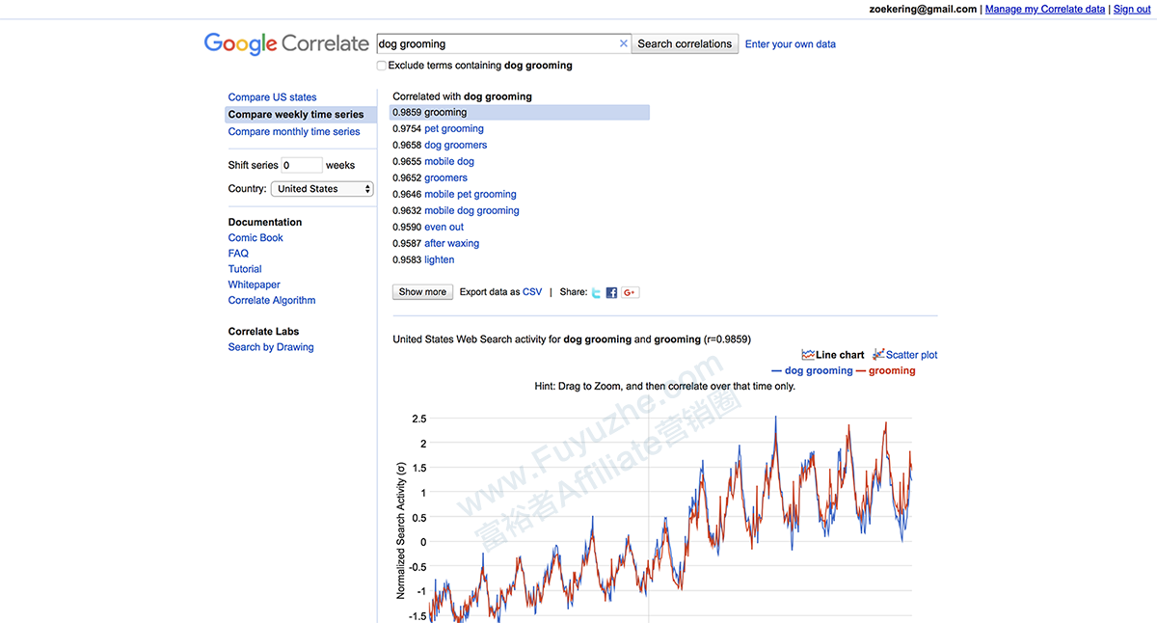Open the pet grooming correlated term

(454, 129)
